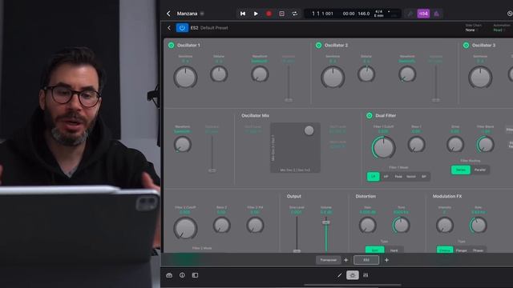Go back from the Manzana project

(168, 14)
